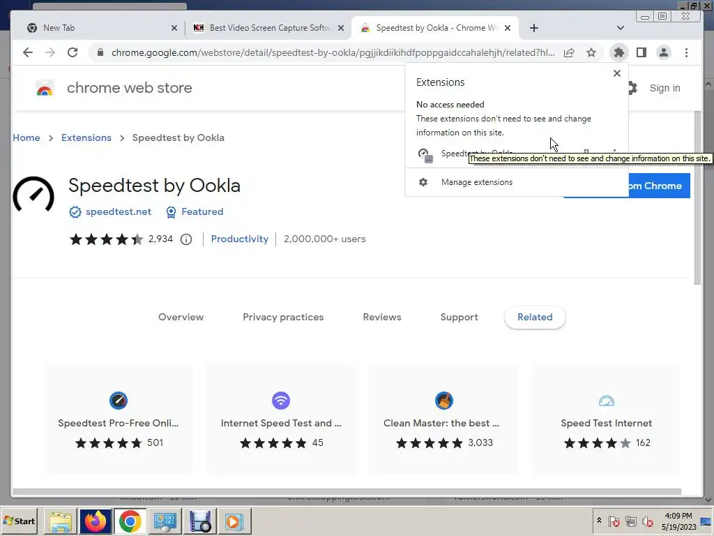Screen dimensions: 714x536
Task: Go to Home breadcrumb link
Action: click(26, 137)
